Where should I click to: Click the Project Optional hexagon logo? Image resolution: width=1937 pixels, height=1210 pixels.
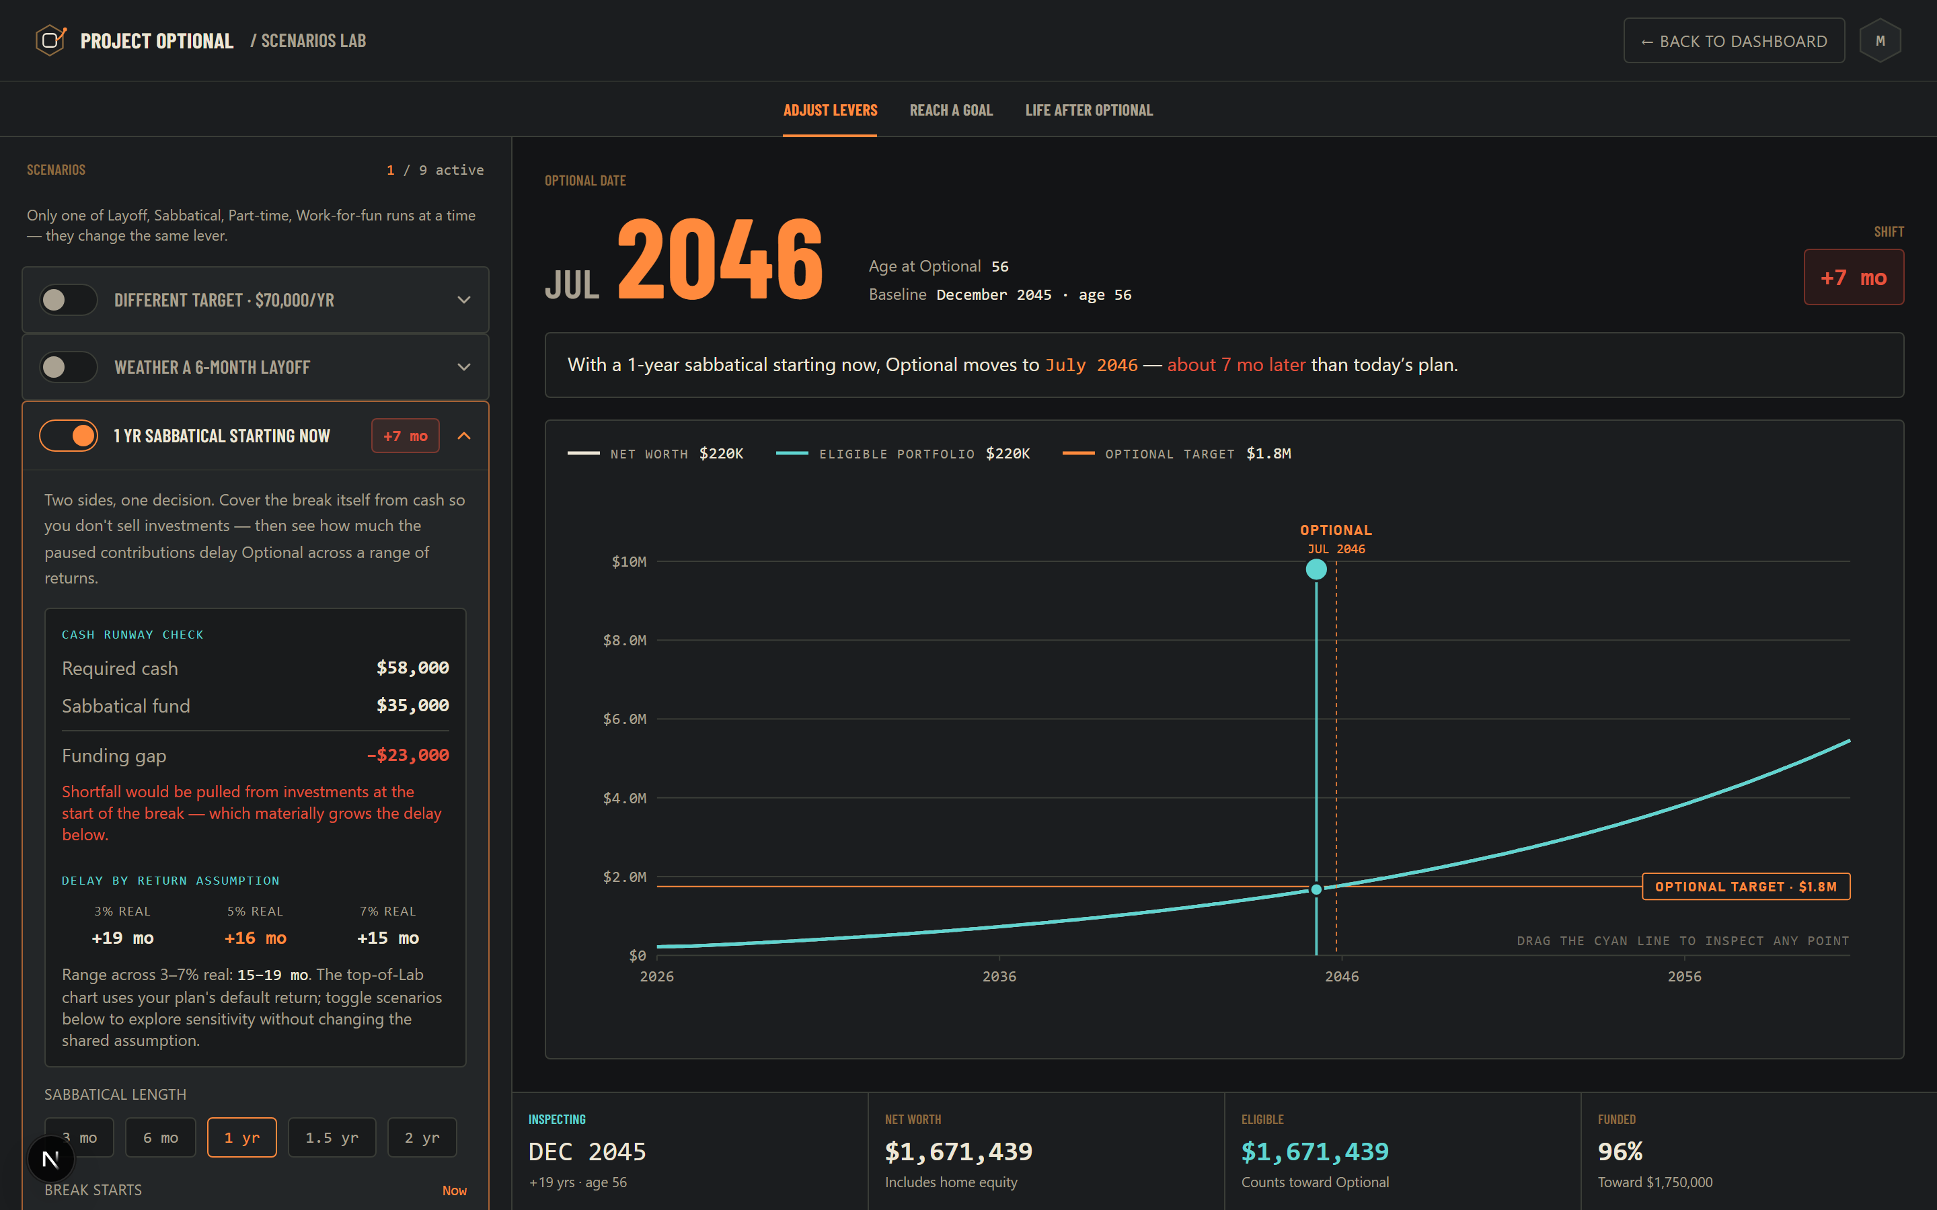click(x=50, y=40)
